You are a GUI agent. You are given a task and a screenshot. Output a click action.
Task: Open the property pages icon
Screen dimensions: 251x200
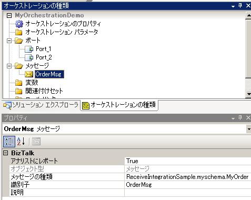pos(36,142)
